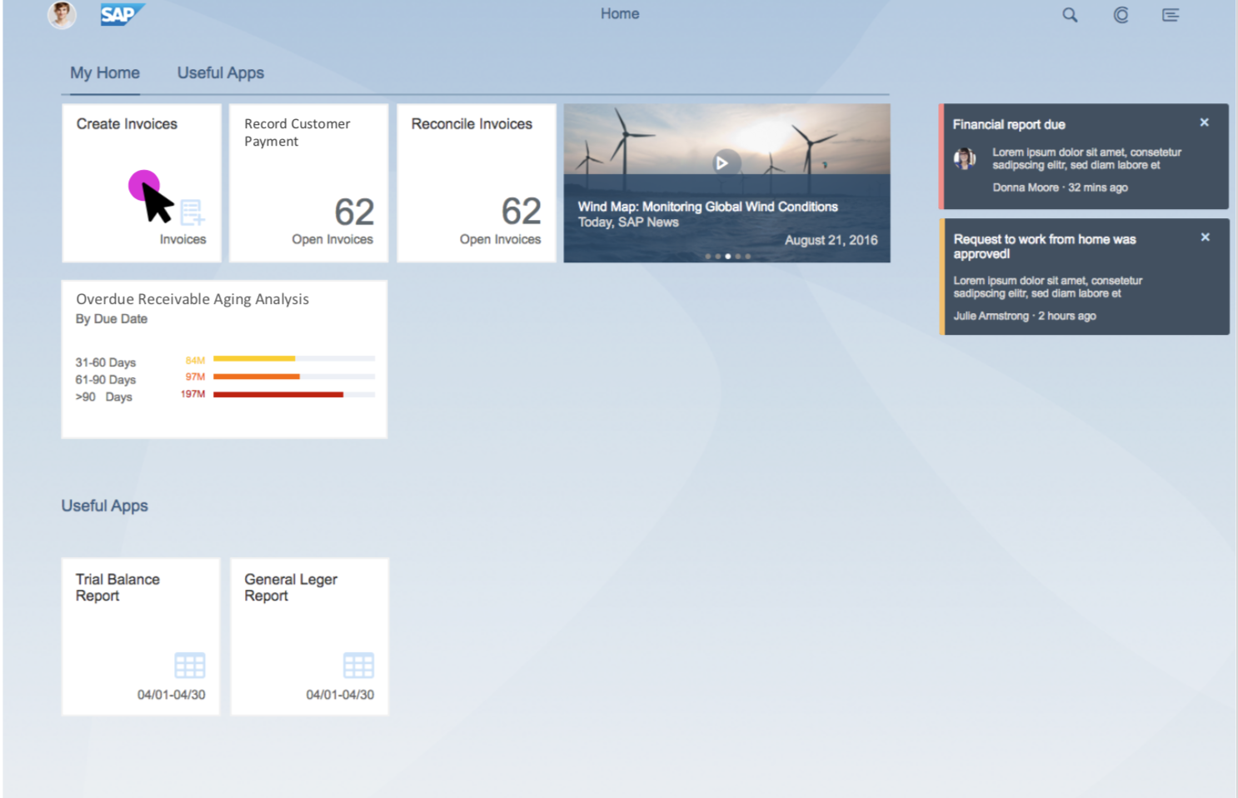Click the 97M value label

point(195,377)
